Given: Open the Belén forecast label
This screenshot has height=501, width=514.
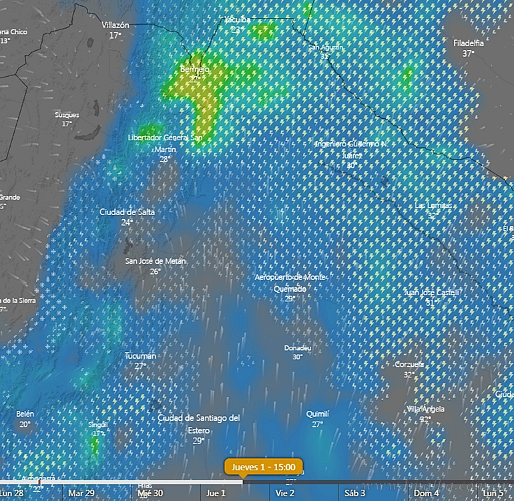Looking at the screenshot, I should tap(25, 415).
